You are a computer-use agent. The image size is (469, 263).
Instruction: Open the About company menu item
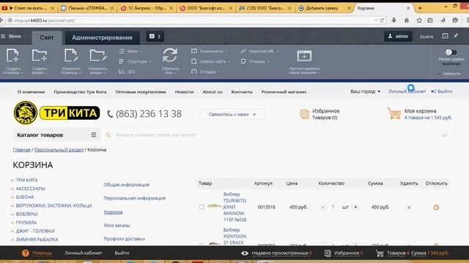[31, 92]
